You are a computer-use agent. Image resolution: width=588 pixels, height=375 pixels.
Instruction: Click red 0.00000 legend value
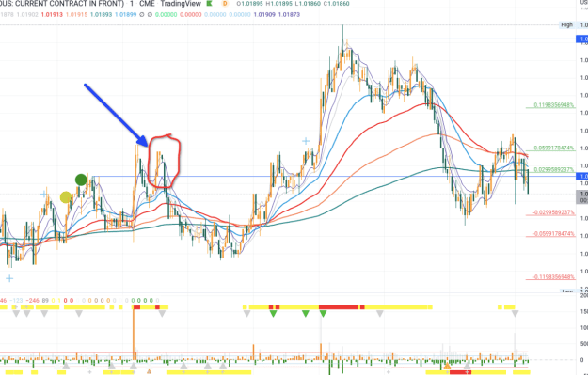[x=190, y=15]
